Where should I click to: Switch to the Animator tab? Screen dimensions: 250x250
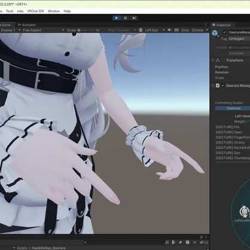pos(27,25)
